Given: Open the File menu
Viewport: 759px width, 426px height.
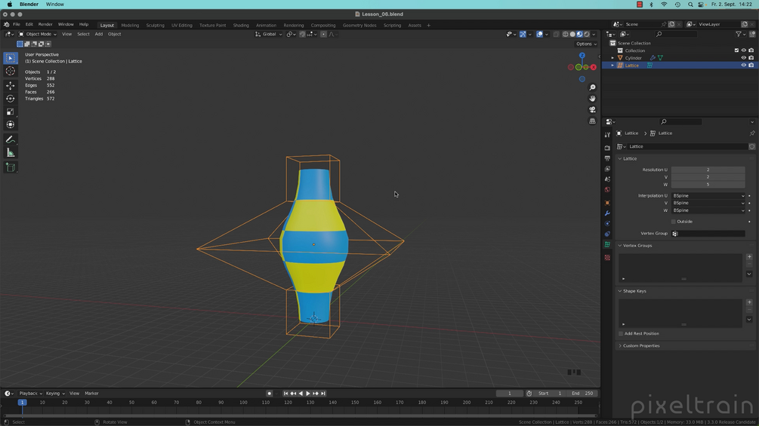Looking at the screenshot, I should pos(17,25).
